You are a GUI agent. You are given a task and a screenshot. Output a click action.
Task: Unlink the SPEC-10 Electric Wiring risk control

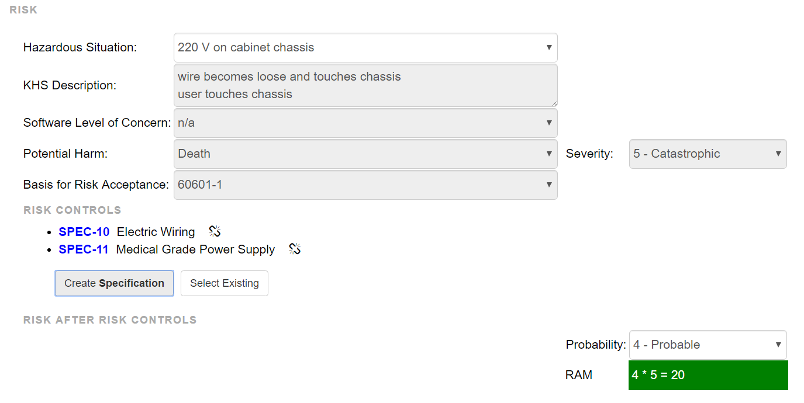[x=215, y=231]
